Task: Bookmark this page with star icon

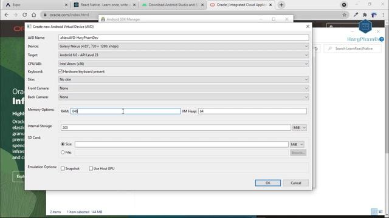Action: [345, 15]
